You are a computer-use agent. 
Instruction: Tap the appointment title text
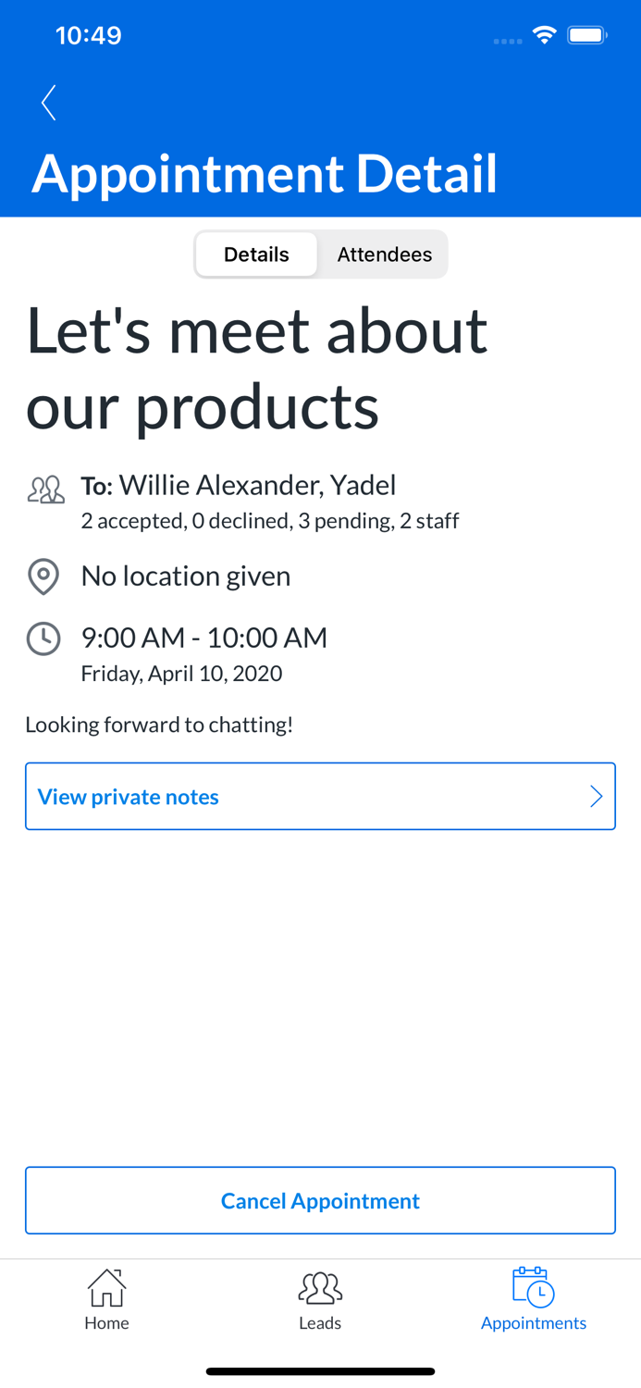(x=256, y=368)
